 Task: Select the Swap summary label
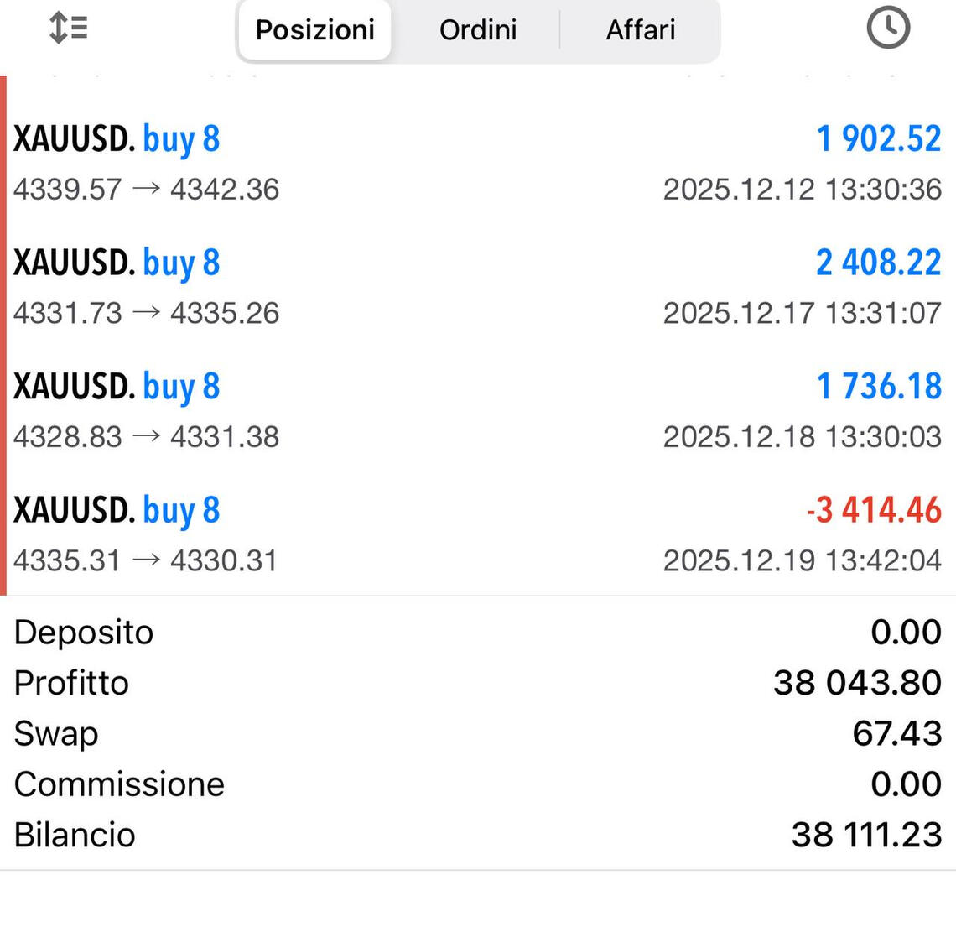[56, 733]
